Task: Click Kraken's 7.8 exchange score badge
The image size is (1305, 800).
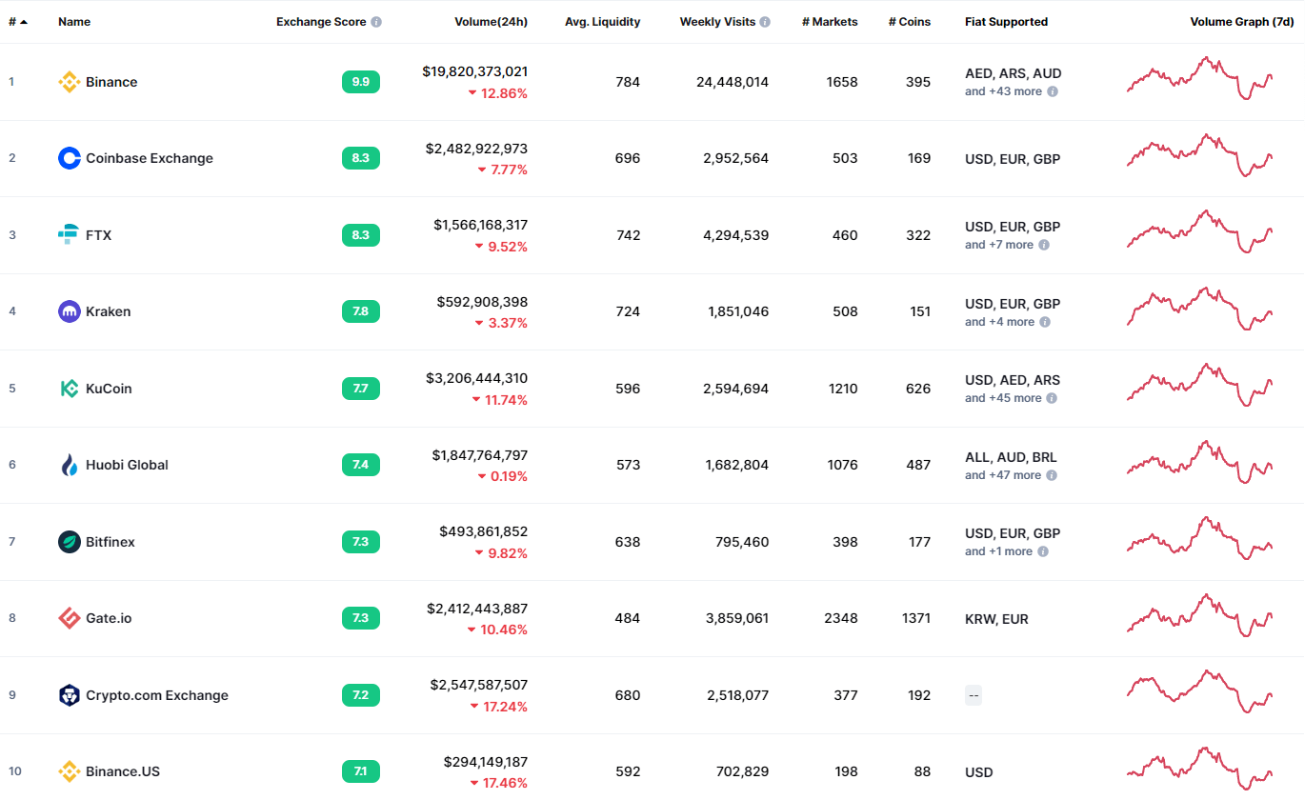Action: [361, 311]
